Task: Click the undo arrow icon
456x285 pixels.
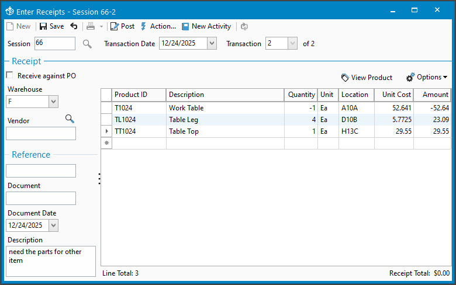Action: pyautogui.click(x=74, y=26)
